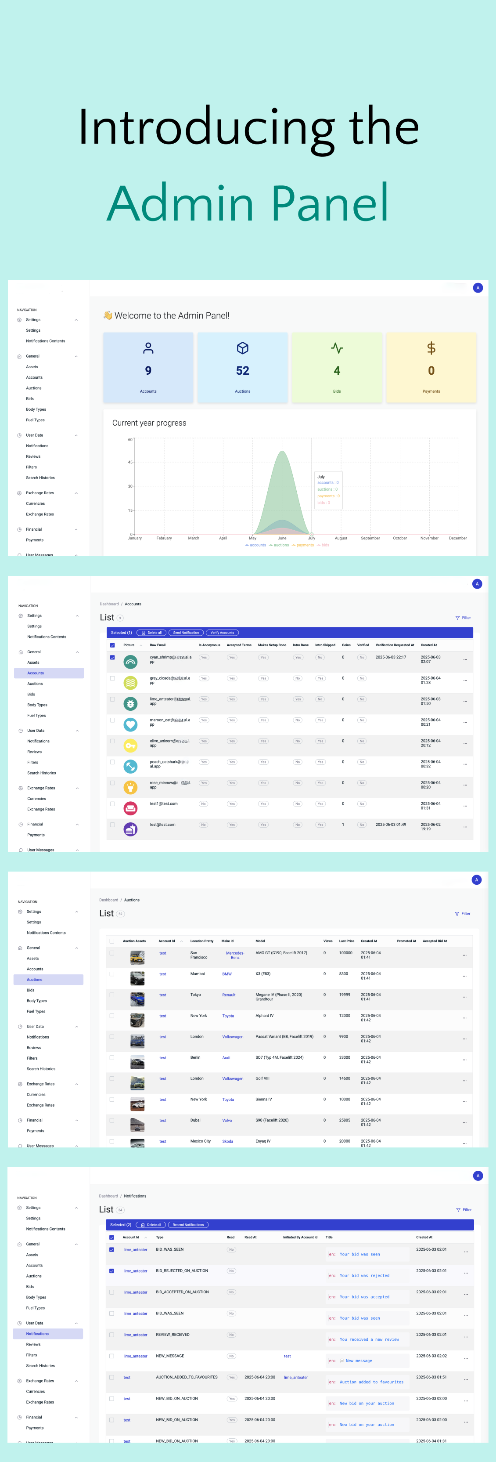This screenshot has height=1462, width=496.
Task: Open row actions menu for test1@test.com
Action: tap(465, 806)
